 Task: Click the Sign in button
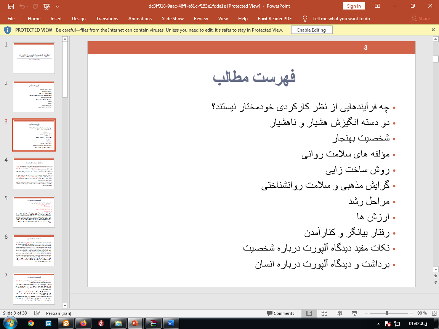(354, 6)
